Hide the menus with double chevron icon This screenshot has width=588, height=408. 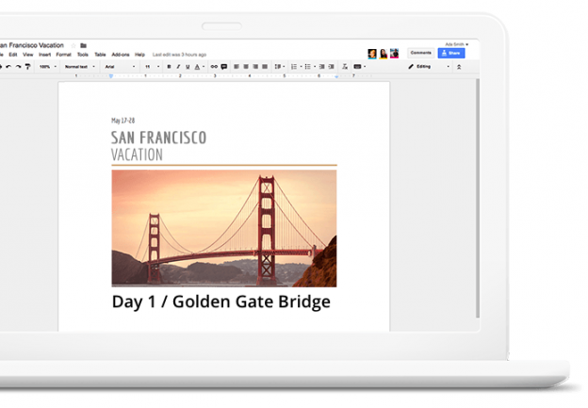459,67
